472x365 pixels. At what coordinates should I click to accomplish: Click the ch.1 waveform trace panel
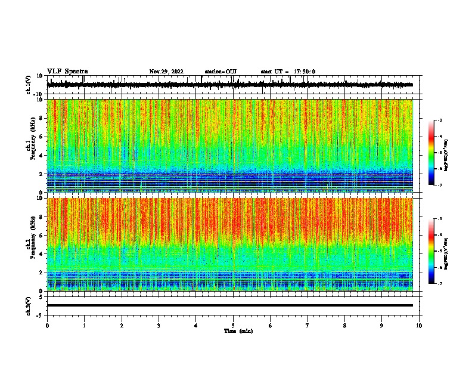pos(234,85)
